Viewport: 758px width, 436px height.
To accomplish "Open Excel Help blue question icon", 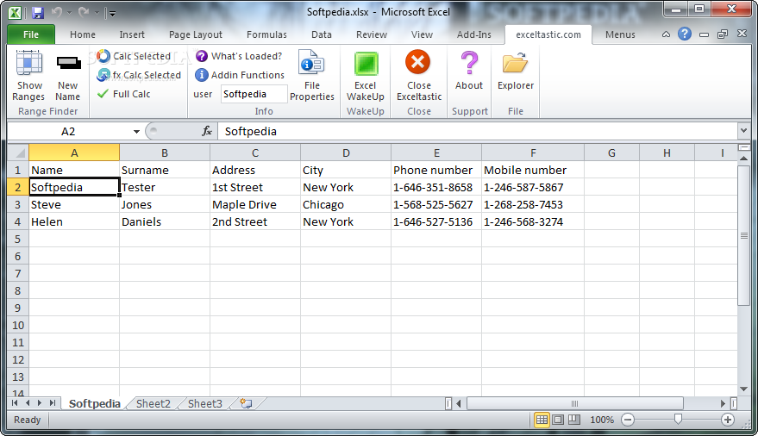I will click(685, 34).
